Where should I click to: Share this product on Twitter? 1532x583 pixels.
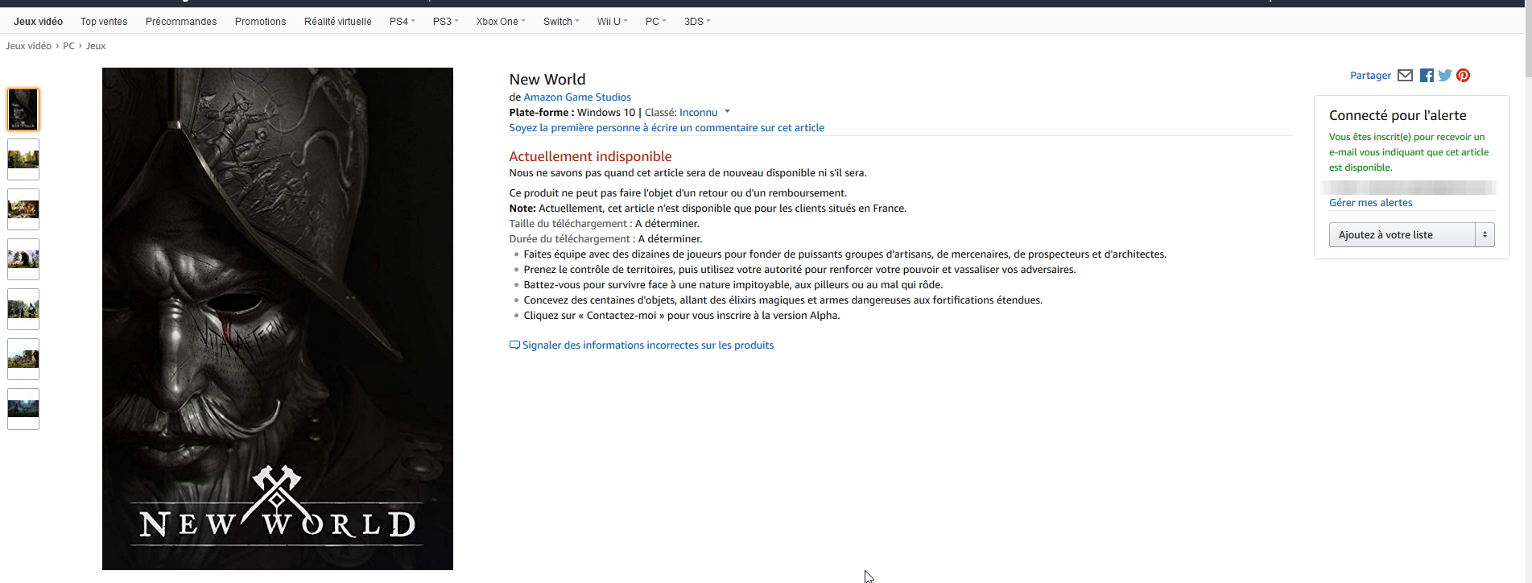pyautogui.click(x=1445, y=76)
